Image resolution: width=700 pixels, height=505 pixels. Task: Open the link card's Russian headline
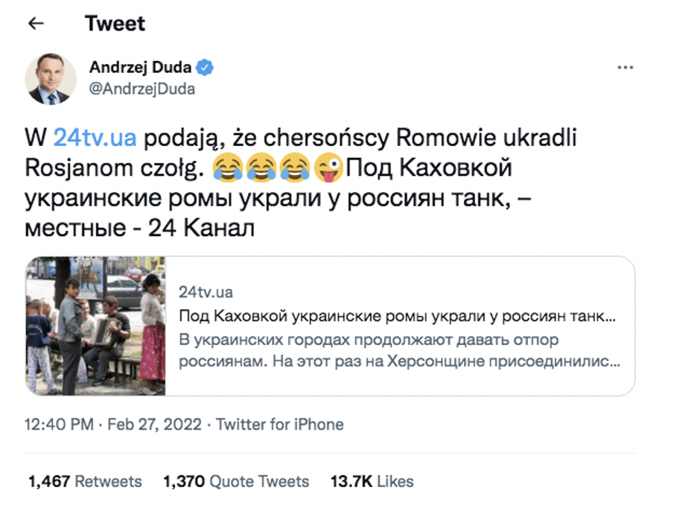(x=398, y=317)
